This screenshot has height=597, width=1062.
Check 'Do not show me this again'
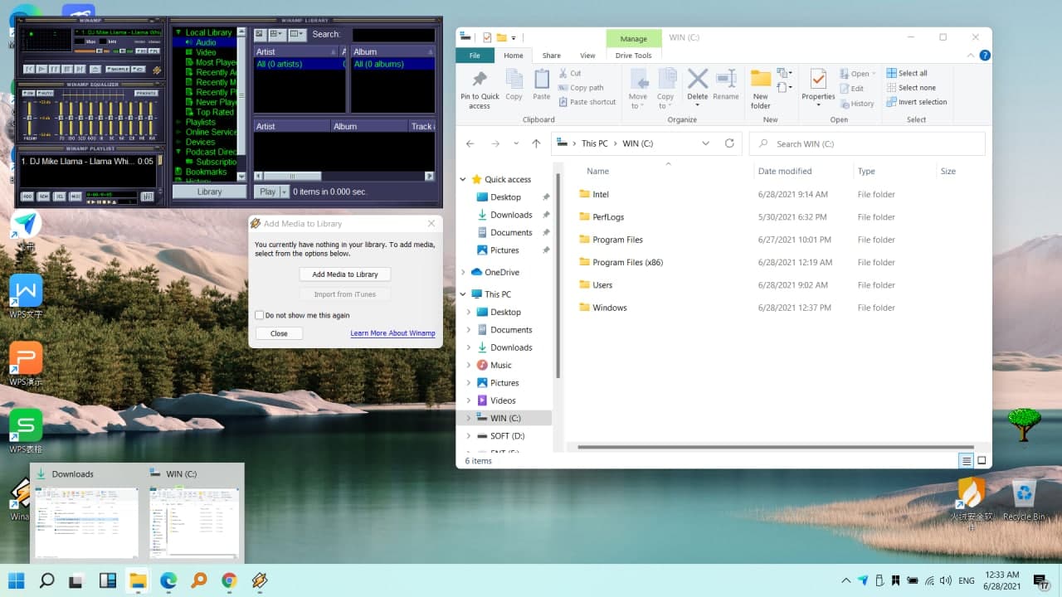(x=260, y=315)
